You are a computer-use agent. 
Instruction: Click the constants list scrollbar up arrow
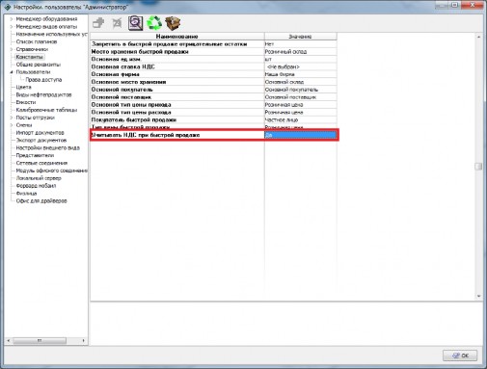[478, 37]
